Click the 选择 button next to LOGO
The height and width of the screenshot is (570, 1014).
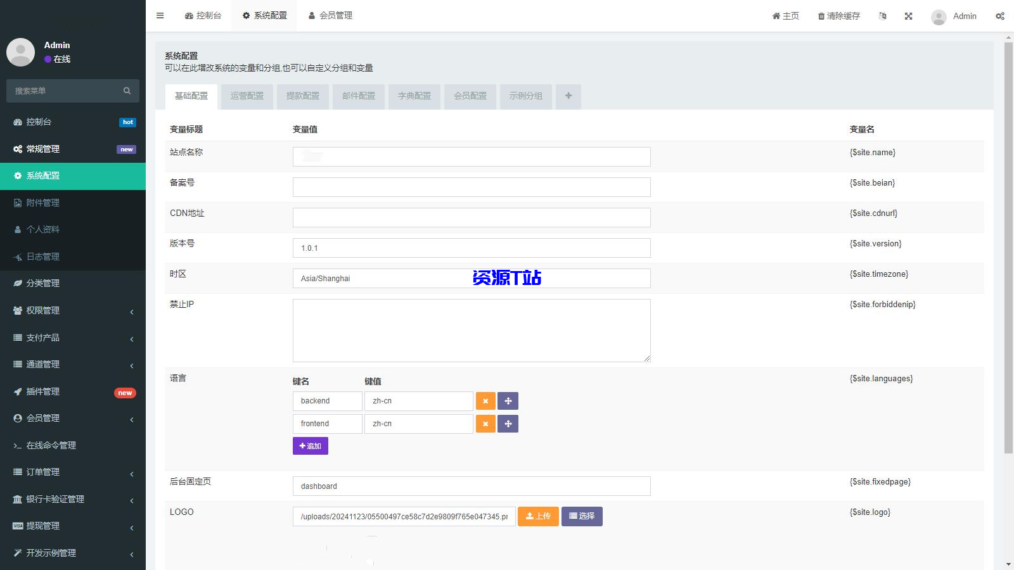click(582, 516)
